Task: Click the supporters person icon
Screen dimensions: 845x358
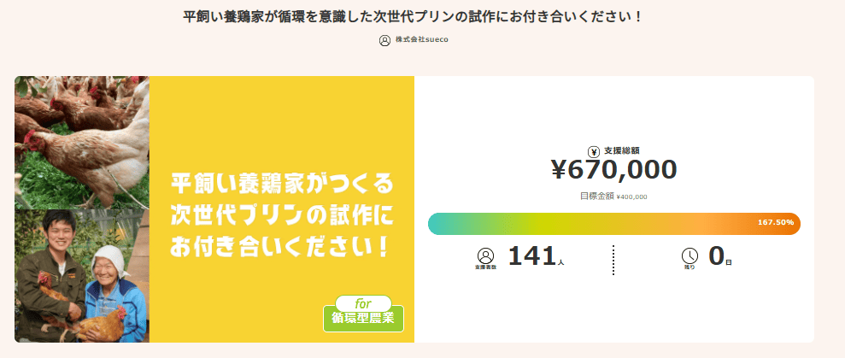Action: (x=485, y=255)
